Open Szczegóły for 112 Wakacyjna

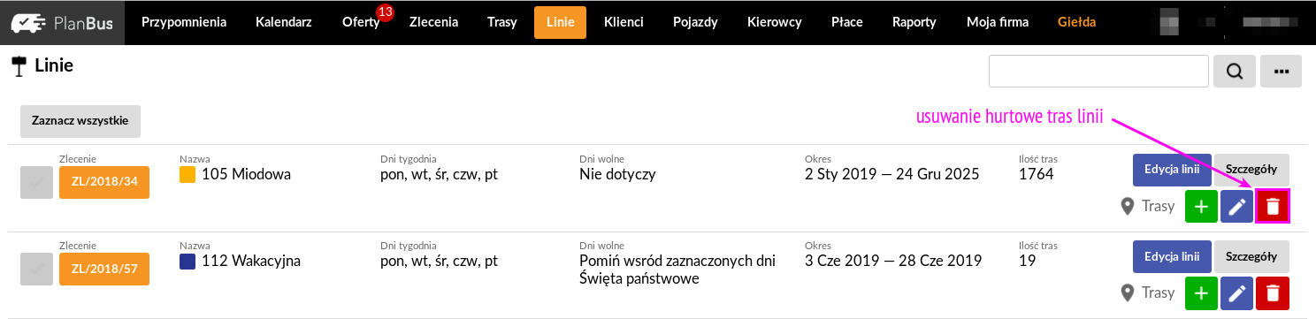pos(1251,256)
